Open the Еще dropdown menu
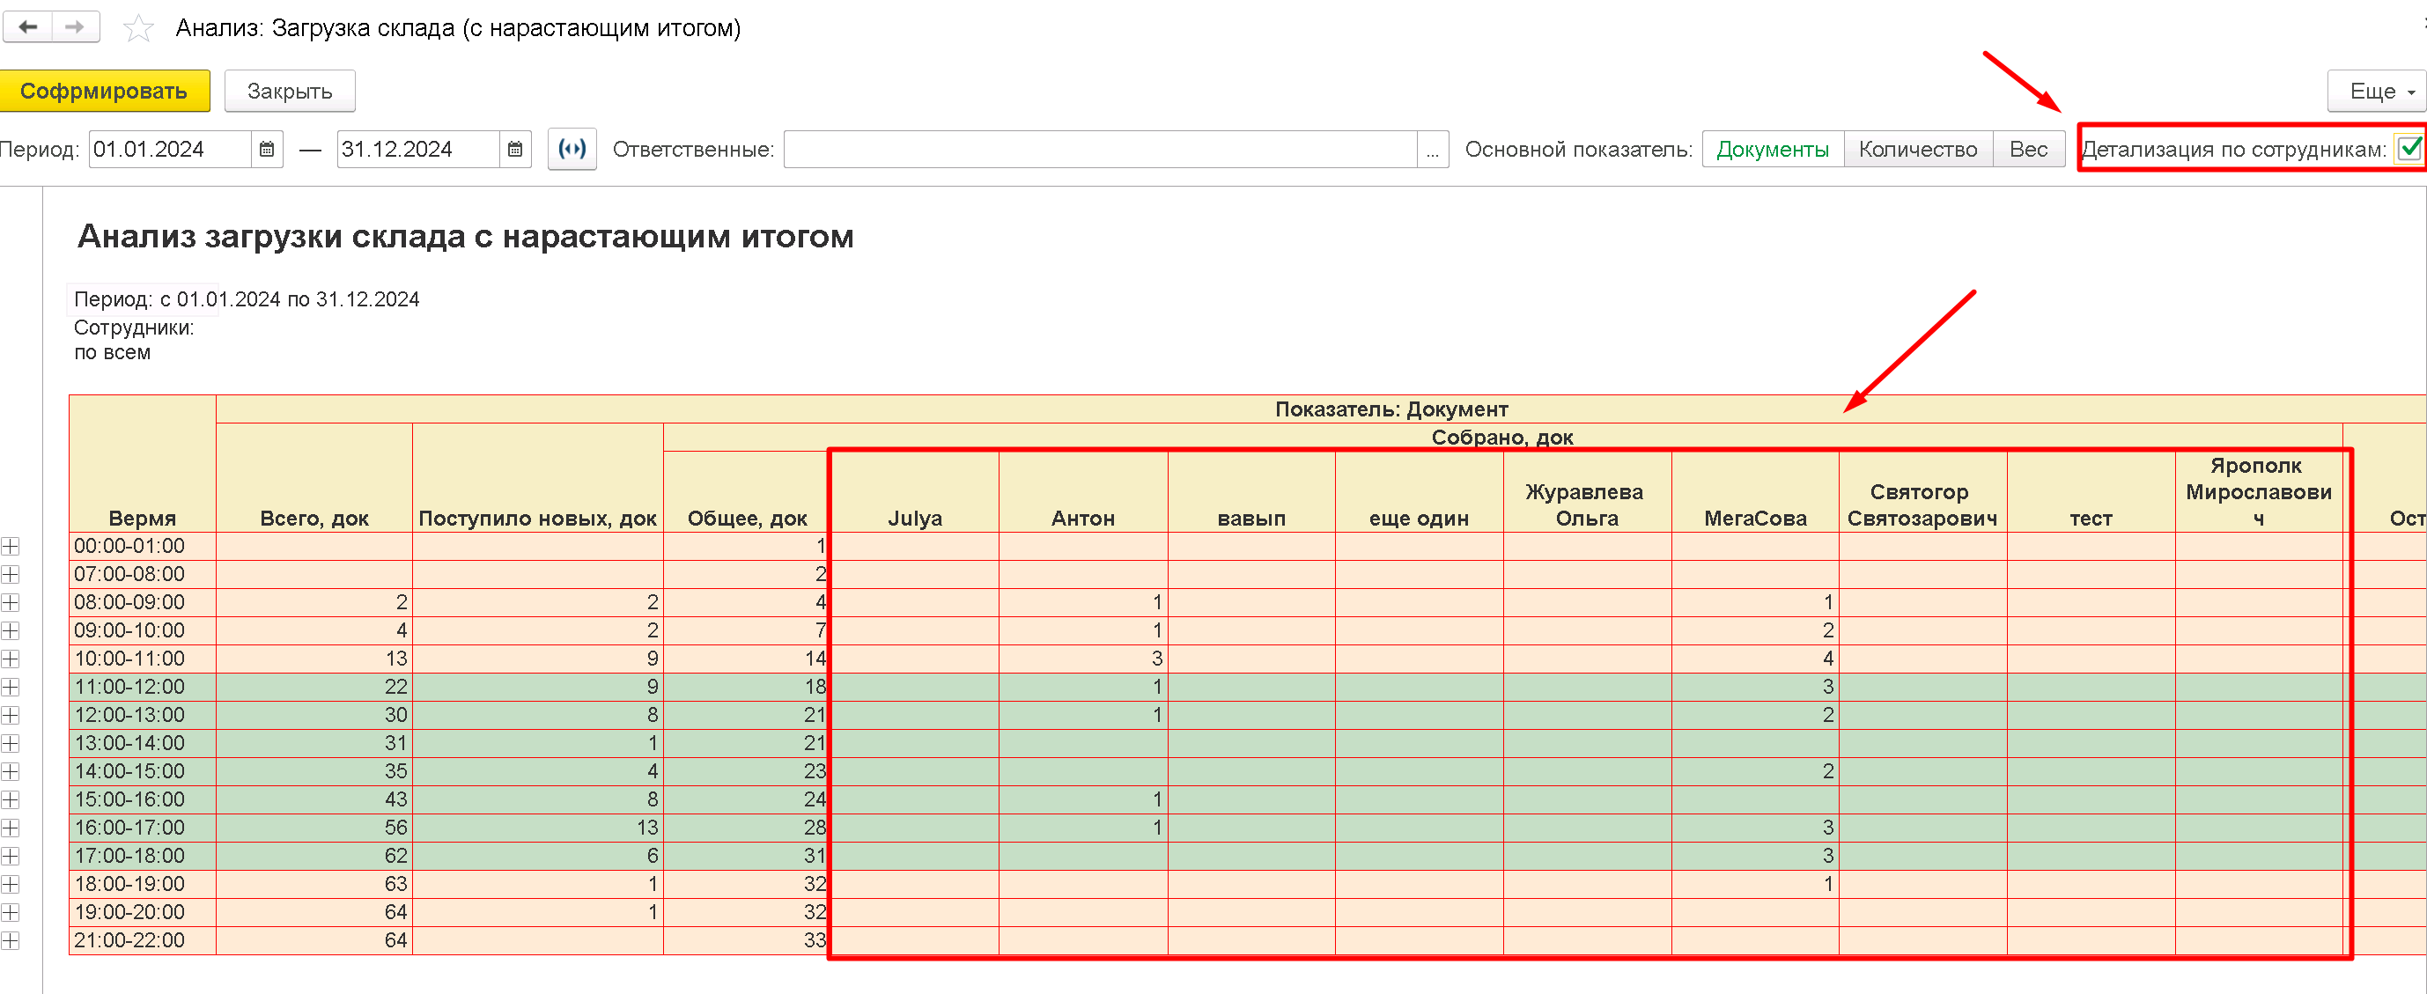Screen dimensions: 2427x994 [2378, 92]
